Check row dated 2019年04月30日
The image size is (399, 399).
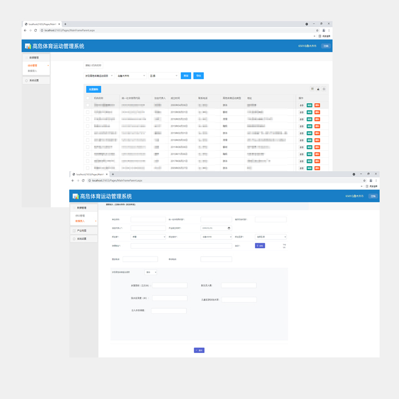88,126
